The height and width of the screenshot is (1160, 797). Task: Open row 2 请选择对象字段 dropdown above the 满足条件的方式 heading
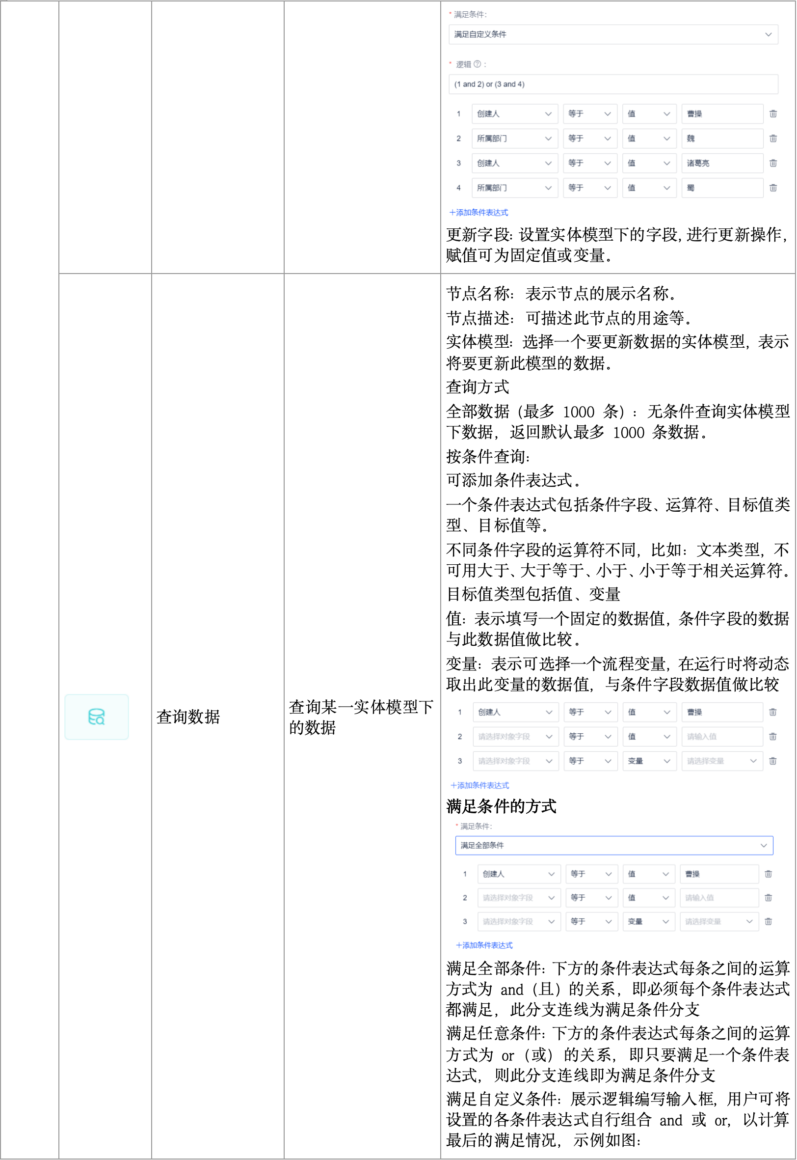point(516,736)
